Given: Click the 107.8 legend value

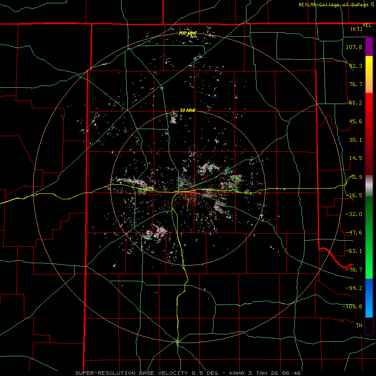Looking at the screenshot, I should pos(354,47).
